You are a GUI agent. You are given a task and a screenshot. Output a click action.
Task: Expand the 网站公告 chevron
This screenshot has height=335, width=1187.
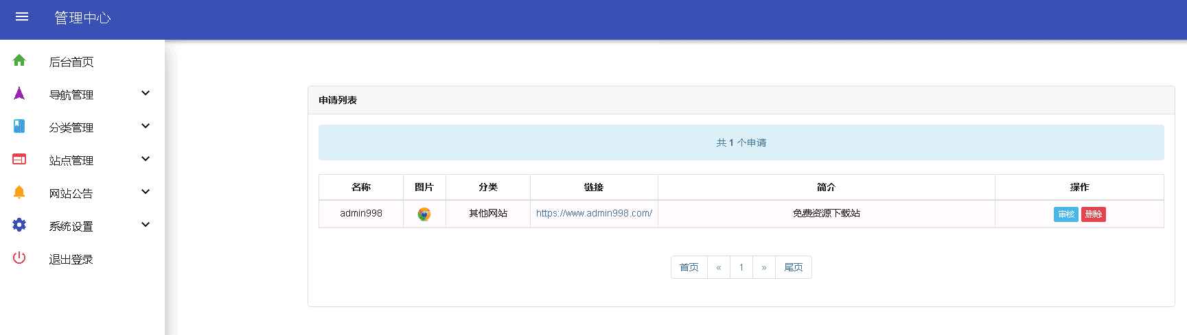[x=145, y=192]
